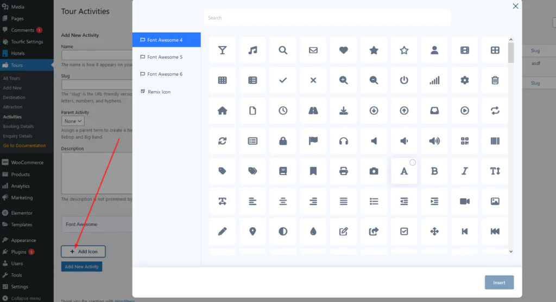Click the Add New Activity button
This screenshot has width=556, height=302.
pyautogui.click(x=81, y=267)
